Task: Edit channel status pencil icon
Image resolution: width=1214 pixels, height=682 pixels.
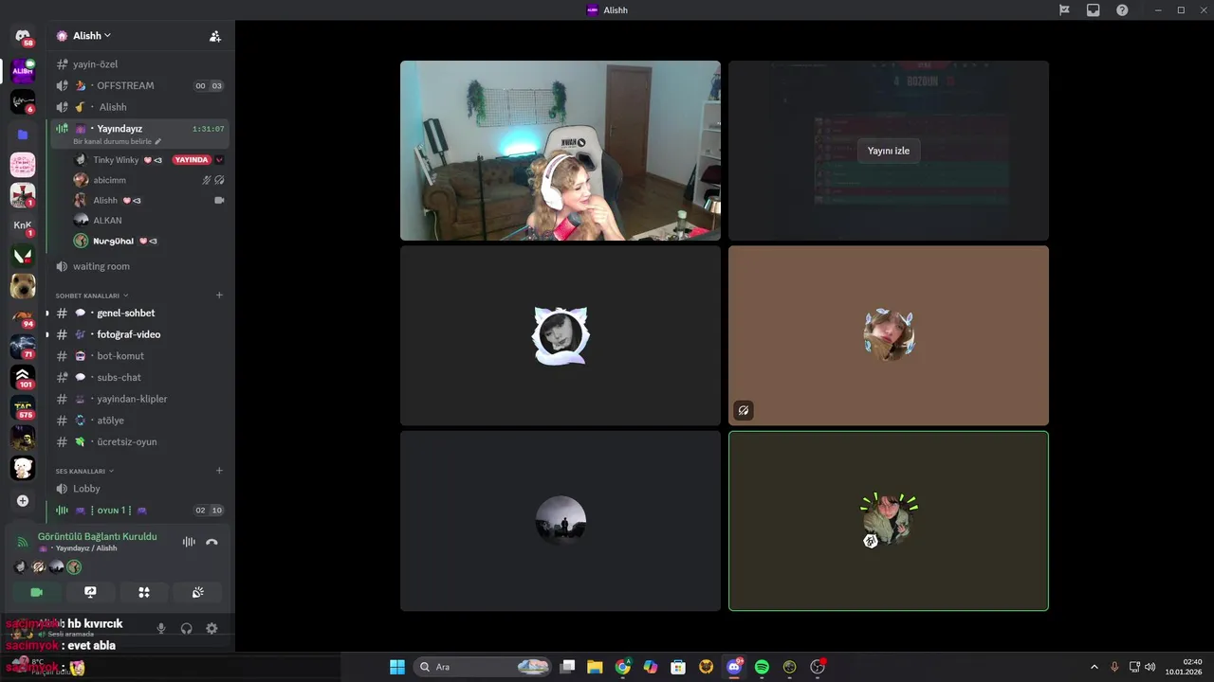Action: coord(157,141)
